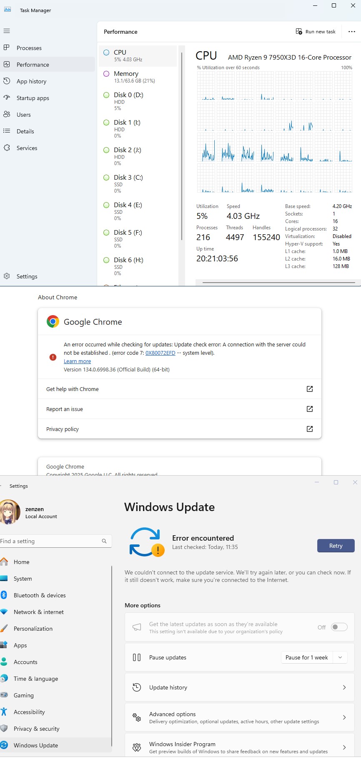Open Accounts settings
This screenshot has height=762, width=361.
[56, 662]
